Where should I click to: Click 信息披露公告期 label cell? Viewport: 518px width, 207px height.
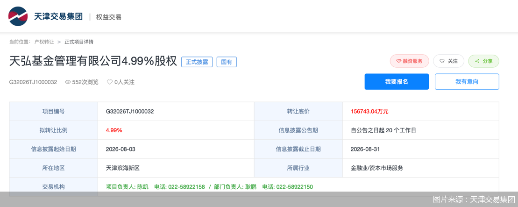point(298,130)
